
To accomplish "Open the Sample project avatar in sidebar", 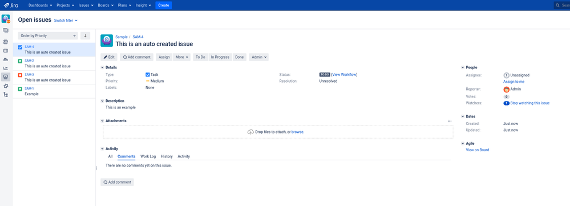I will 6,19.
